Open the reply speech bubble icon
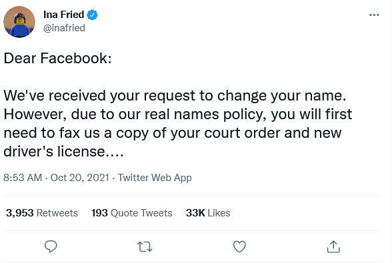 click(x=51, y=246)
